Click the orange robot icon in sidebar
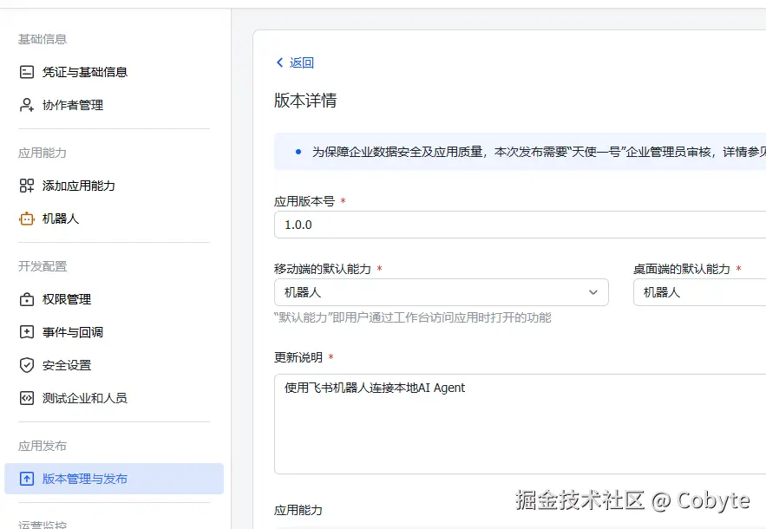This screenshot has height=529, width=766. (x=27, y=219)
